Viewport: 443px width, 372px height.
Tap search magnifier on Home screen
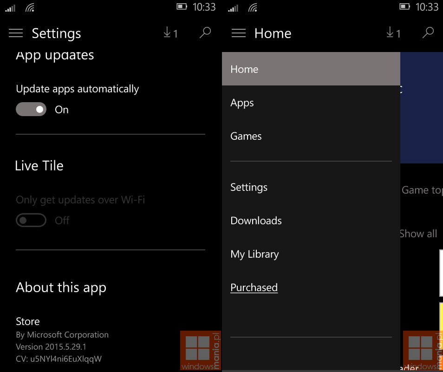pyautogui.click(x=428, y=33)
